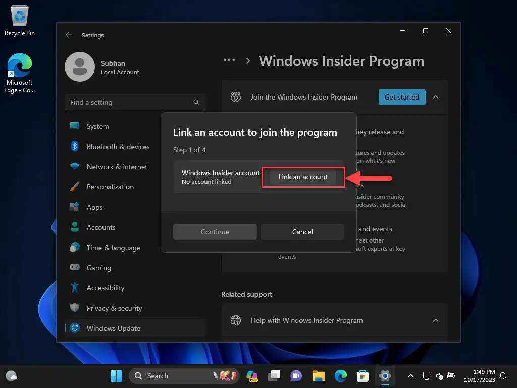Open the notifications bell in tray
The width and height of the screenshot is (517, 388).
pyautogui.click(x=503, y=376)
